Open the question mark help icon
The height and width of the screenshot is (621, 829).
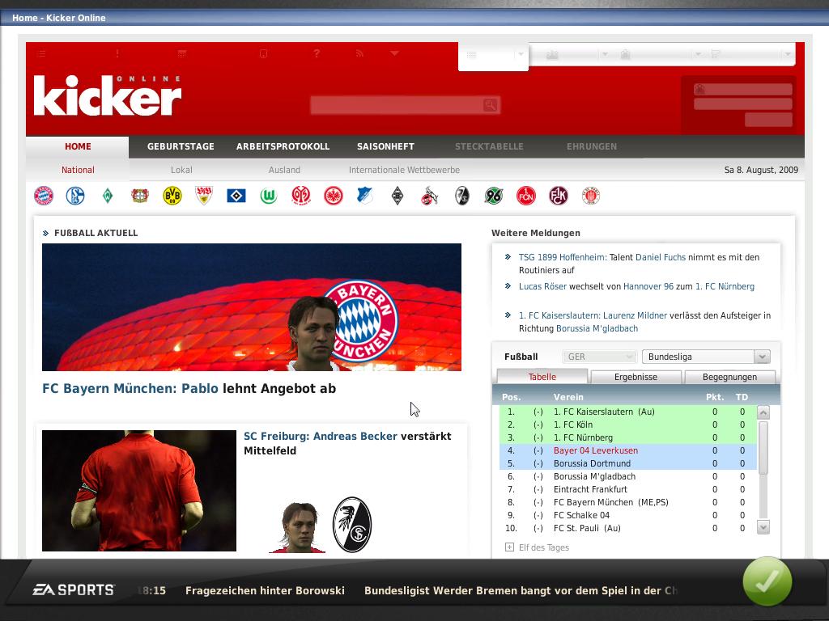click(x=316, y=54)
